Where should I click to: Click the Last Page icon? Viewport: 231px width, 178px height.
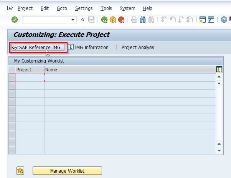190,20
